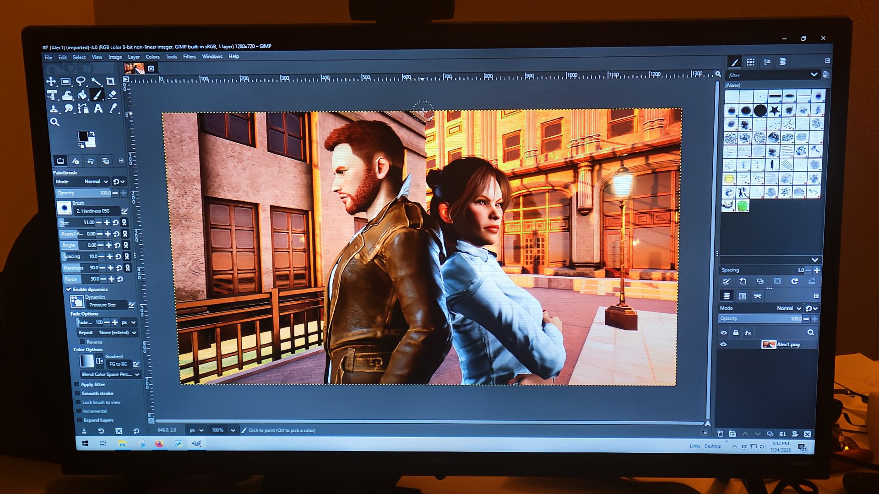
Task: Select the Clone stamp tool
Action: click(x=54, y=109)
